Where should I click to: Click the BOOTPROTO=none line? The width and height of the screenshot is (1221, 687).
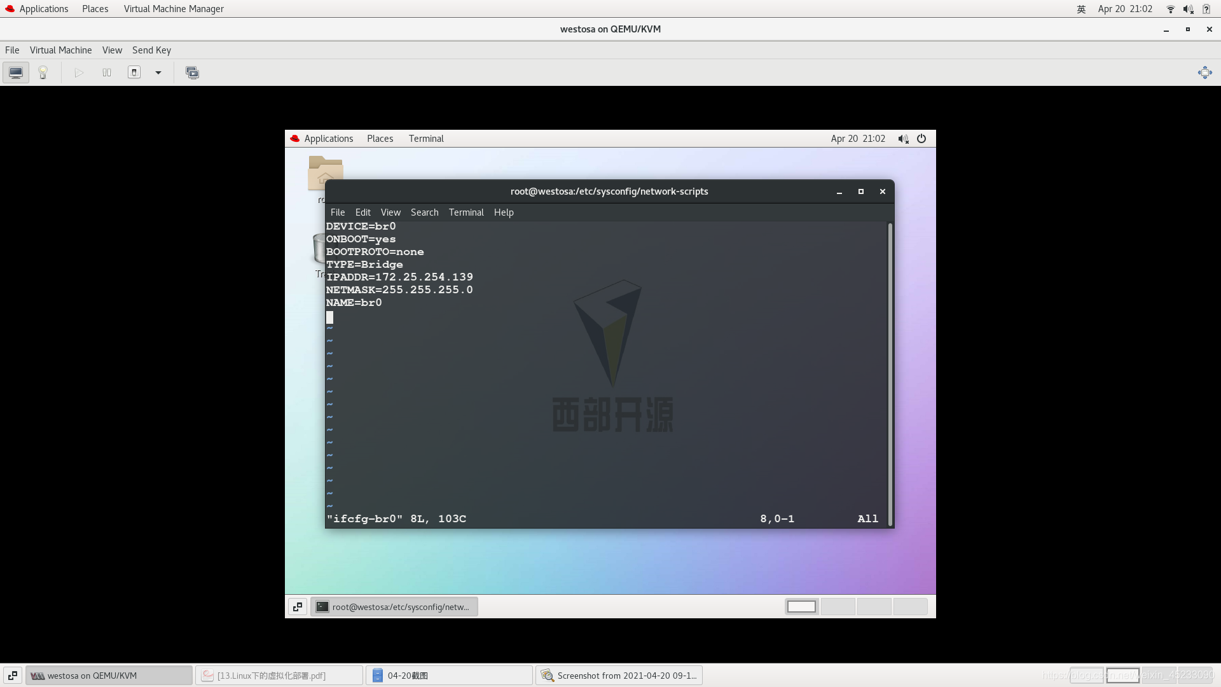point(375,252)
